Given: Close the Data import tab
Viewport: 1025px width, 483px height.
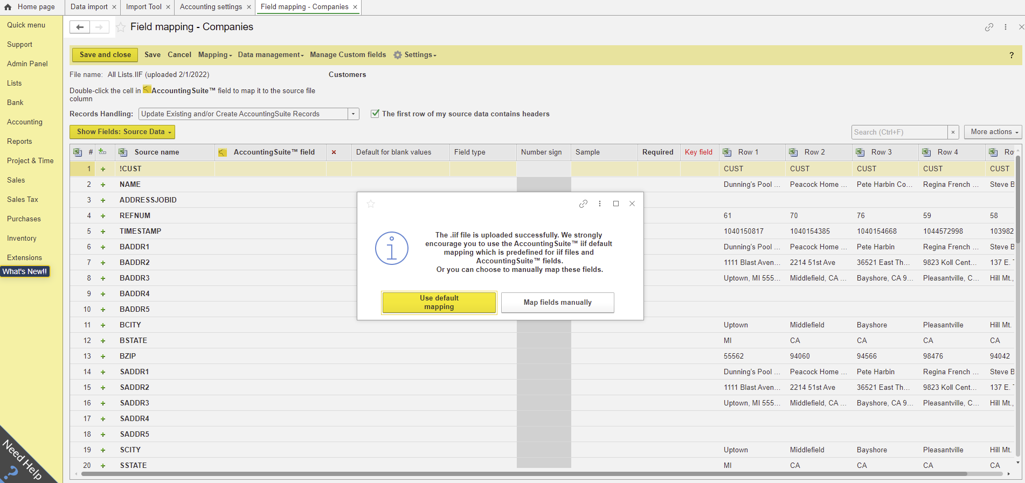Looking at the screenshot, I should pos(114,7).
